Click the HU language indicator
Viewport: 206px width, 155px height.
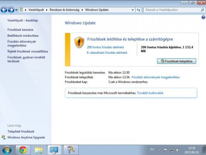click(152, 149)
